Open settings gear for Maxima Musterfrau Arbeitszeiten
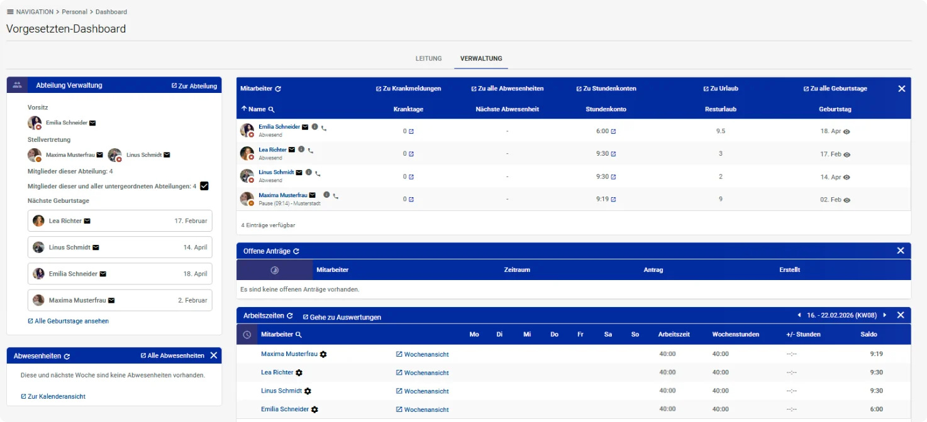 coord(323,355)
